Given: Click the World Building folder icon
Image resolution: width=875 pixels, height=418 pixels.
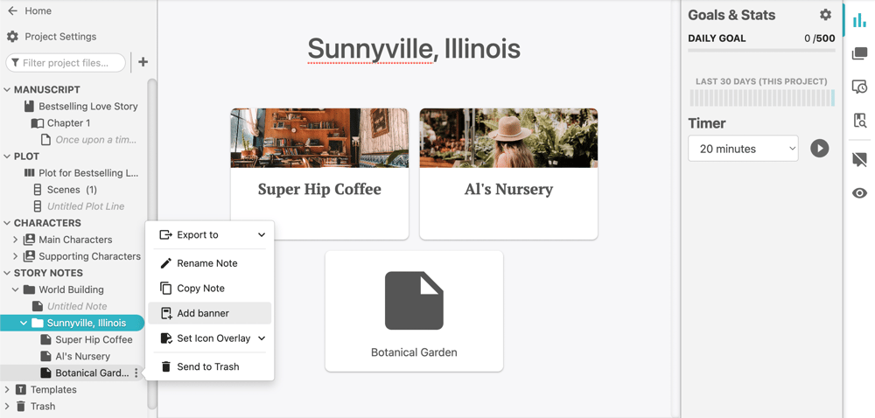Looking at the screenshot, I should 29,289.
